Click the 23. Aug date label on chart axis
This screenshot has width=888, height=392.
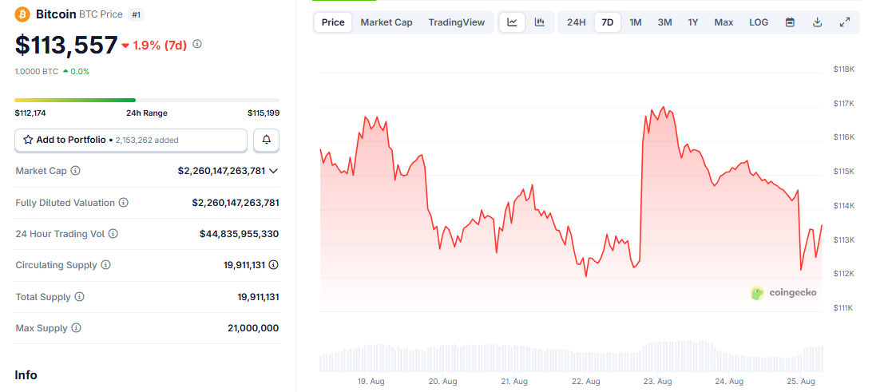657,382
